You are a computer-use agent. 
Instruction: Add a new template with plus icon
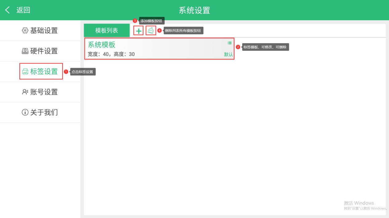pyautogui.click(x=138, y=31)
